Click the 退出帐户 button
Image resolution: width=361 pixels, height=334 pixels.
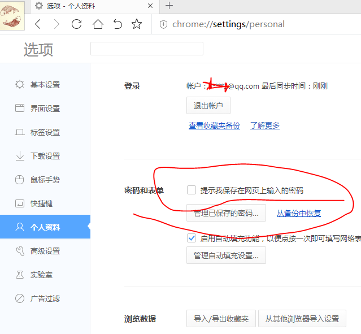208,106
